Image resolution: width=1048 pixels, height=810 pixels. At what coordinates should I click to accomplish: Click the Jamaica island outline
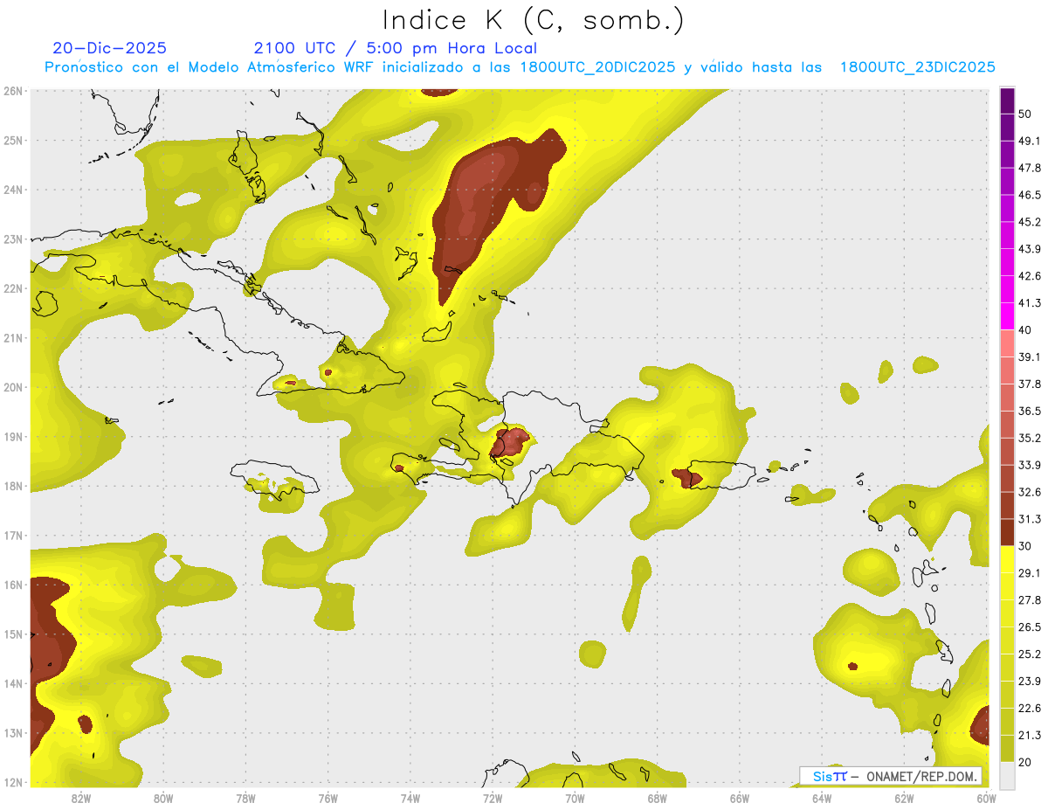[x=273, y=479]
